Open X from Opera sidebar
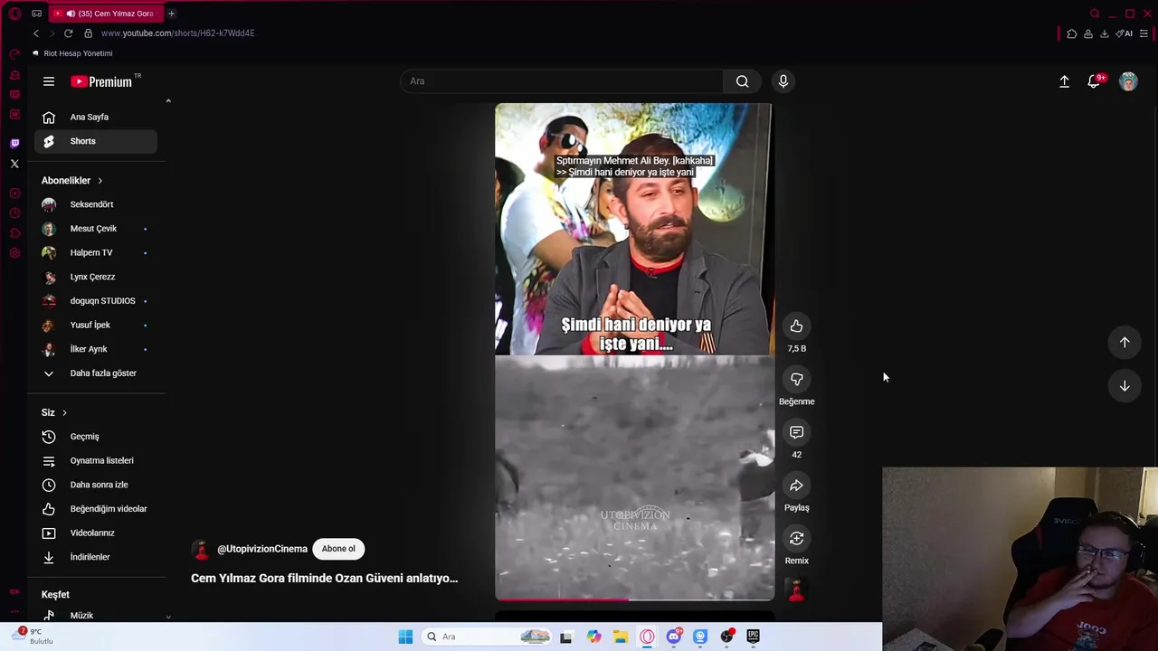This screenshot has width=1158, height=651. (x=14, y=164)
